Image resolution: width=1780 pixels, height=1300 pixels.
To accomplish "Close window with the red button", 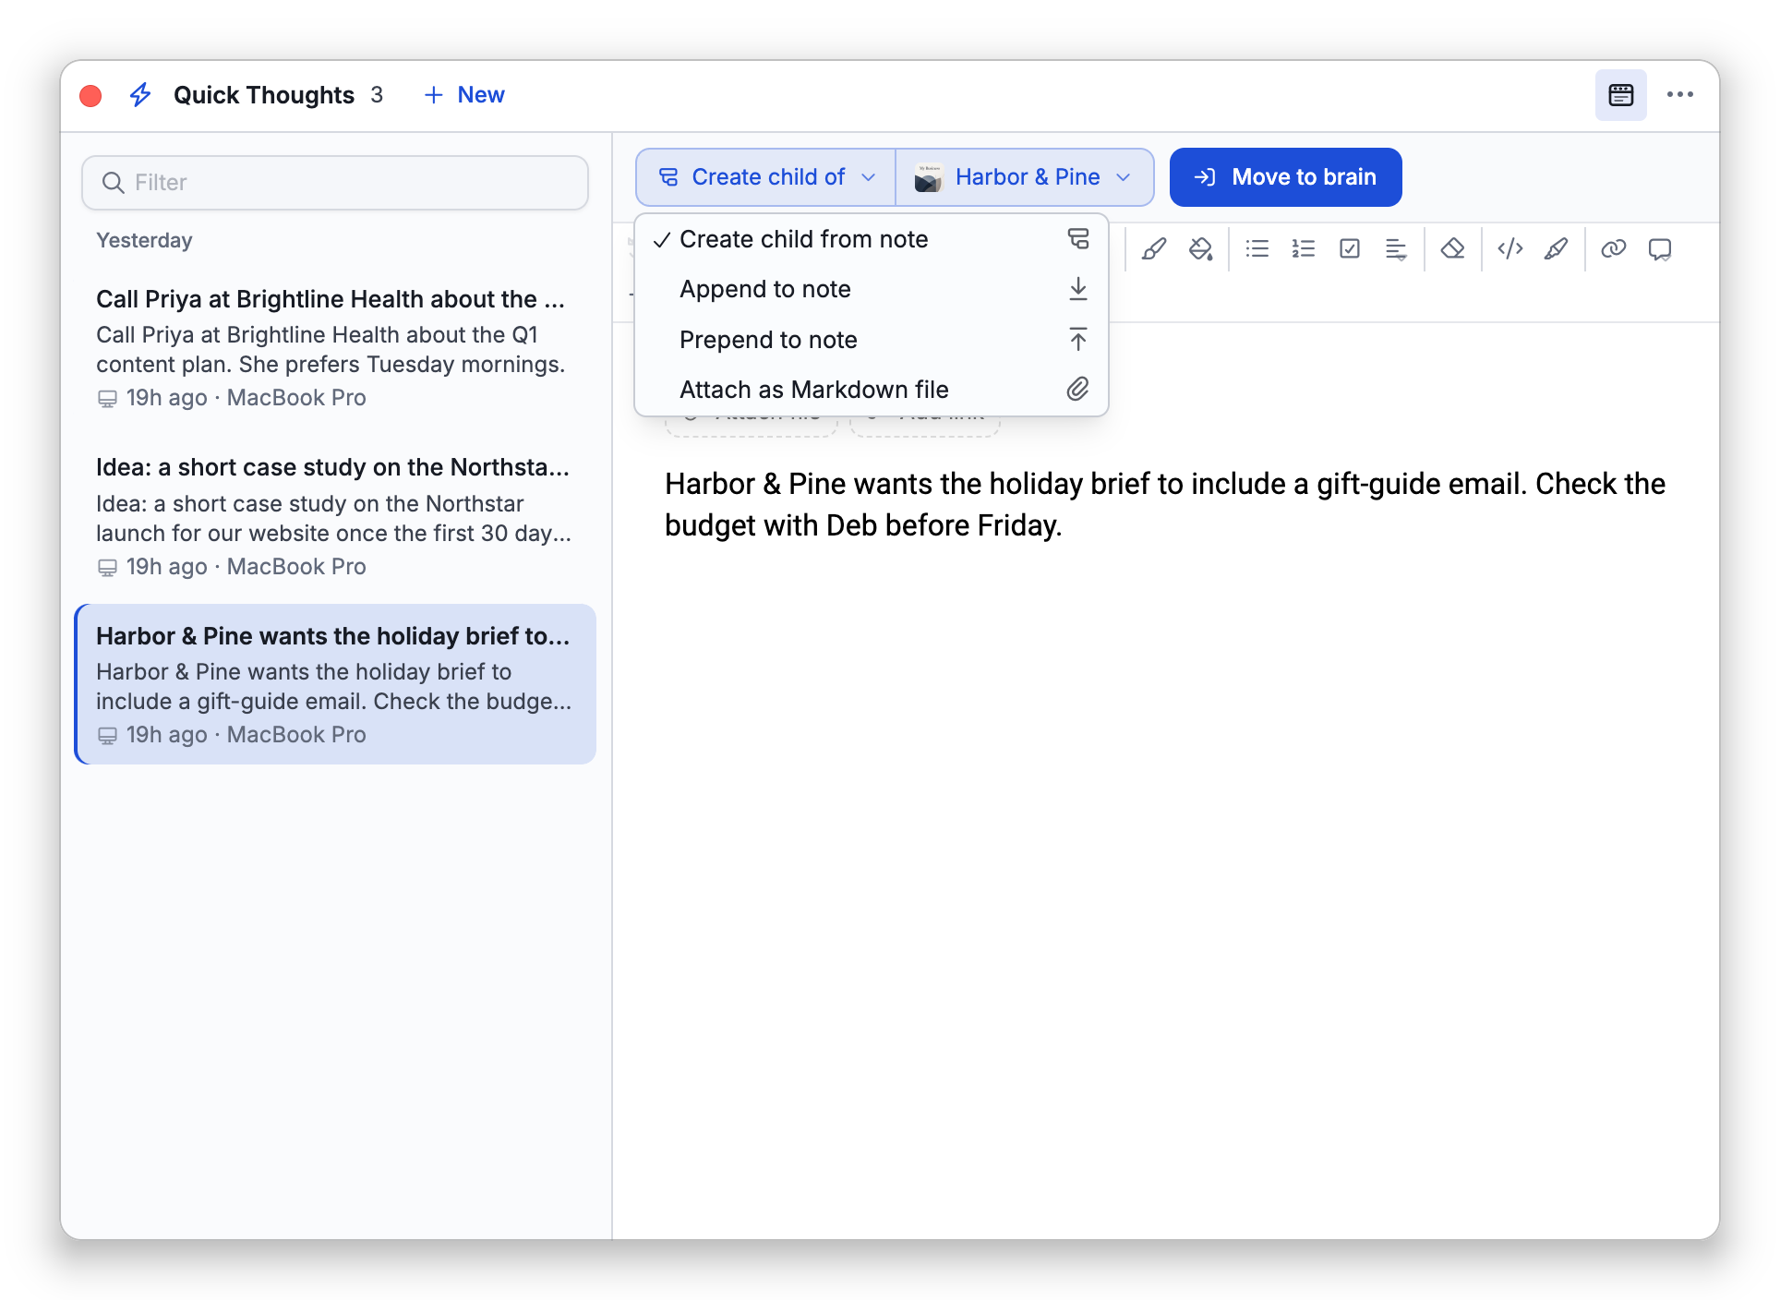I will click(x=90, y=96).
